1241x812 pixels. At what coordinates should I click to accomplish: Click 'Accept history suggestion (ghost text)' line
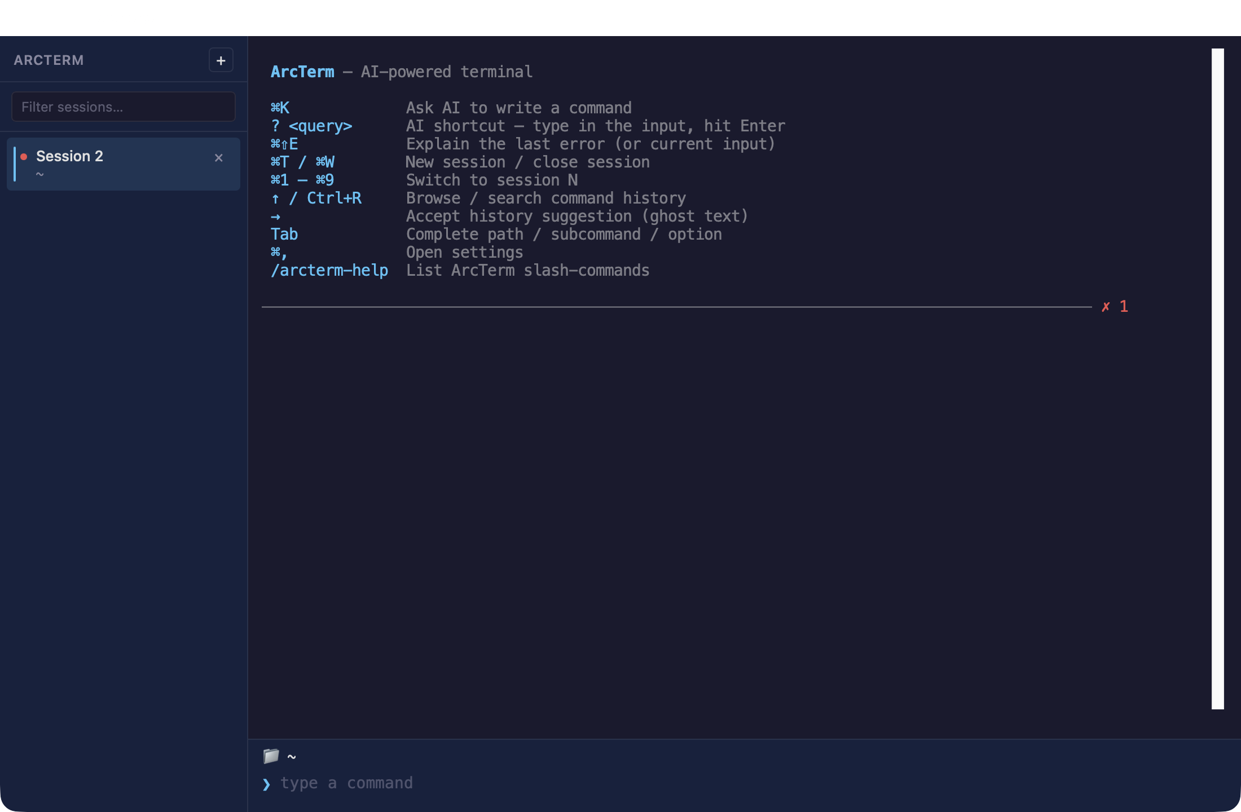point(577,216)
